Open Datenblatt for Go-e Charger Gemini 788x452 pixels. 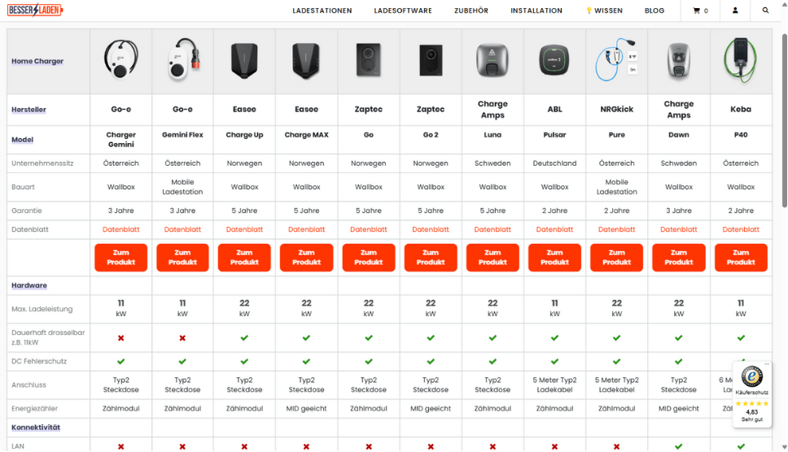coord(121,230)
